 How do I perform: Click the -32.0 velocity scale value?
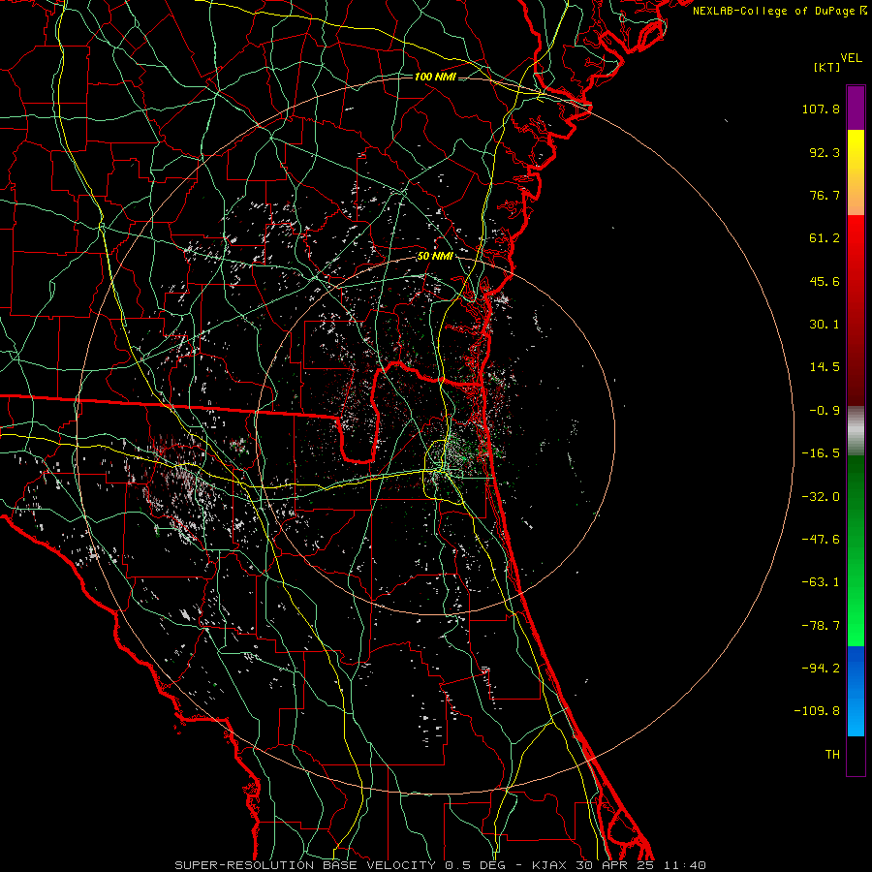tap(821, 497)
